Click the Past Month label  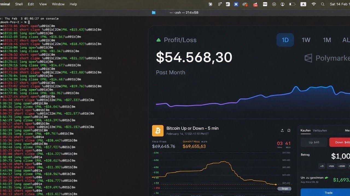coord(170,72)
